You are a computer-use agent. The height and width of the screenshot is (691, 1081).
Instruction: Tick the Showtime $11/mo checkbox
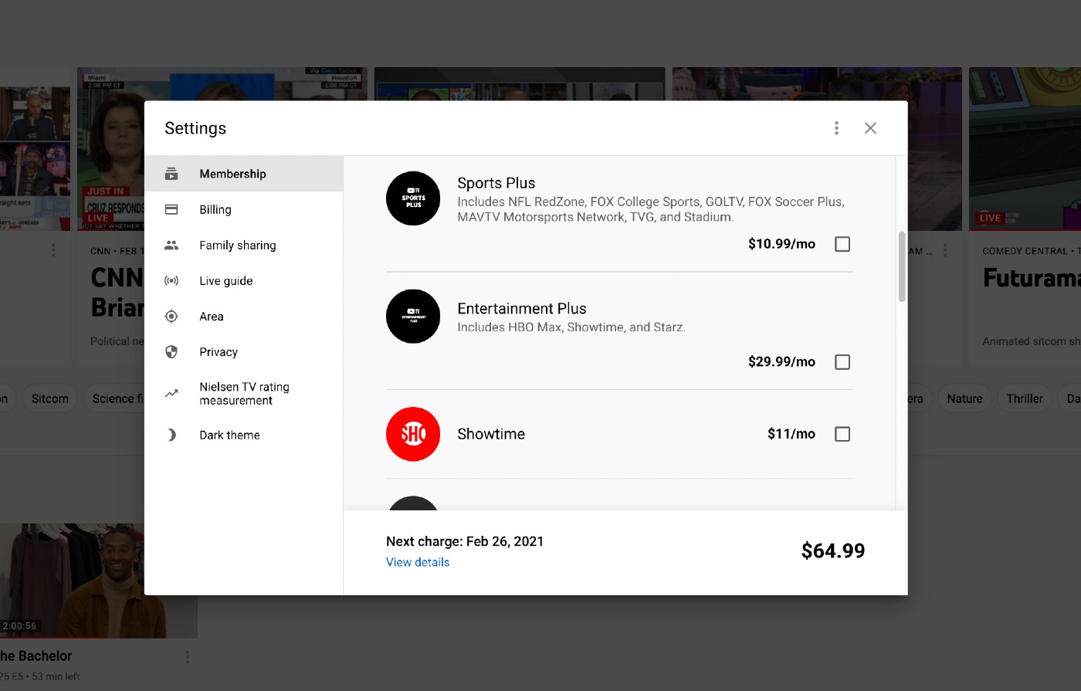tap(842, 434)
